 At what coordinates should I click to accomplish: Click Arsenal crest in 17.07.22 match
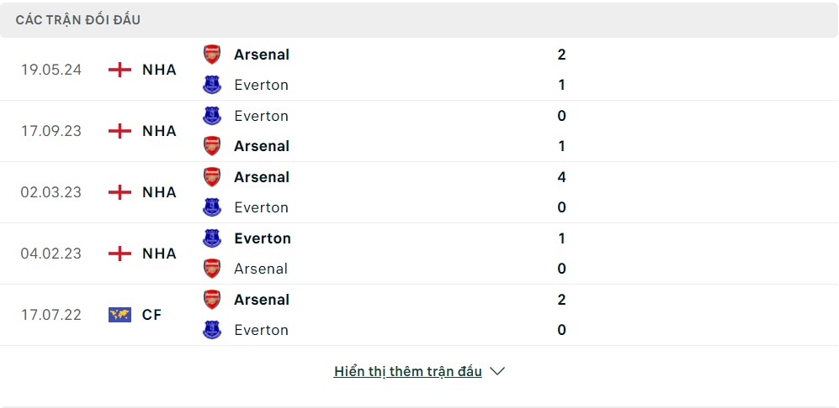212,300
